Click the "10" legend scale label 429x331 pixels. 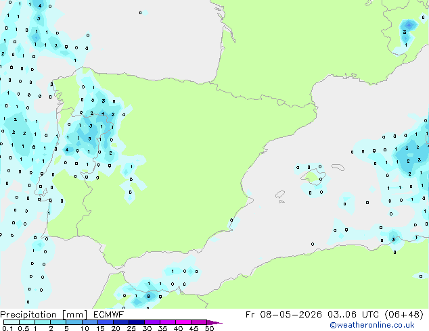tap(85, 328)
